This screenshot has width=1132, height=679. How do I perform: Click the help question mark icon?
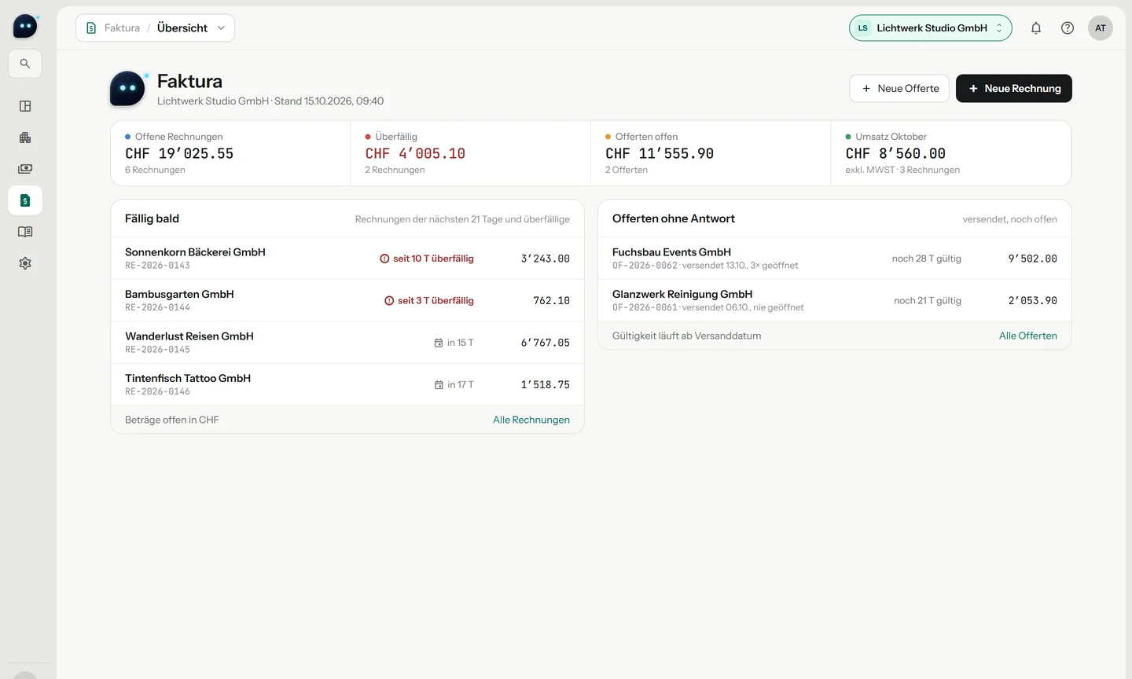tap(1068, 28)
